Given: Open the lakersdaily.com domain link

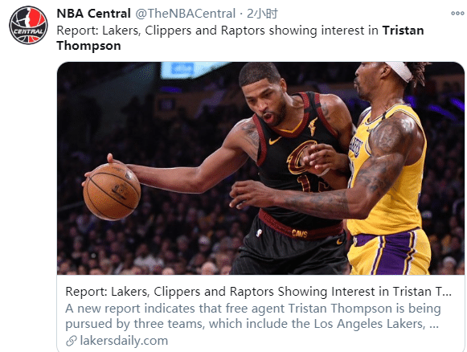Looking at the screenshot, I should coord(124,341).
